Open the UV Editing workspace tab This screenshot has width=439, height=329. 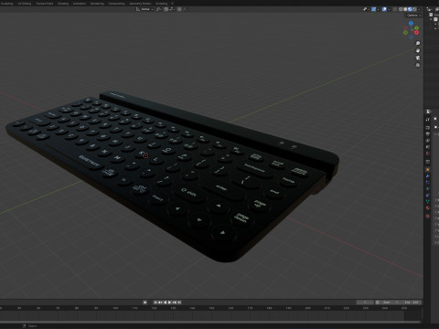pos(25,4)
